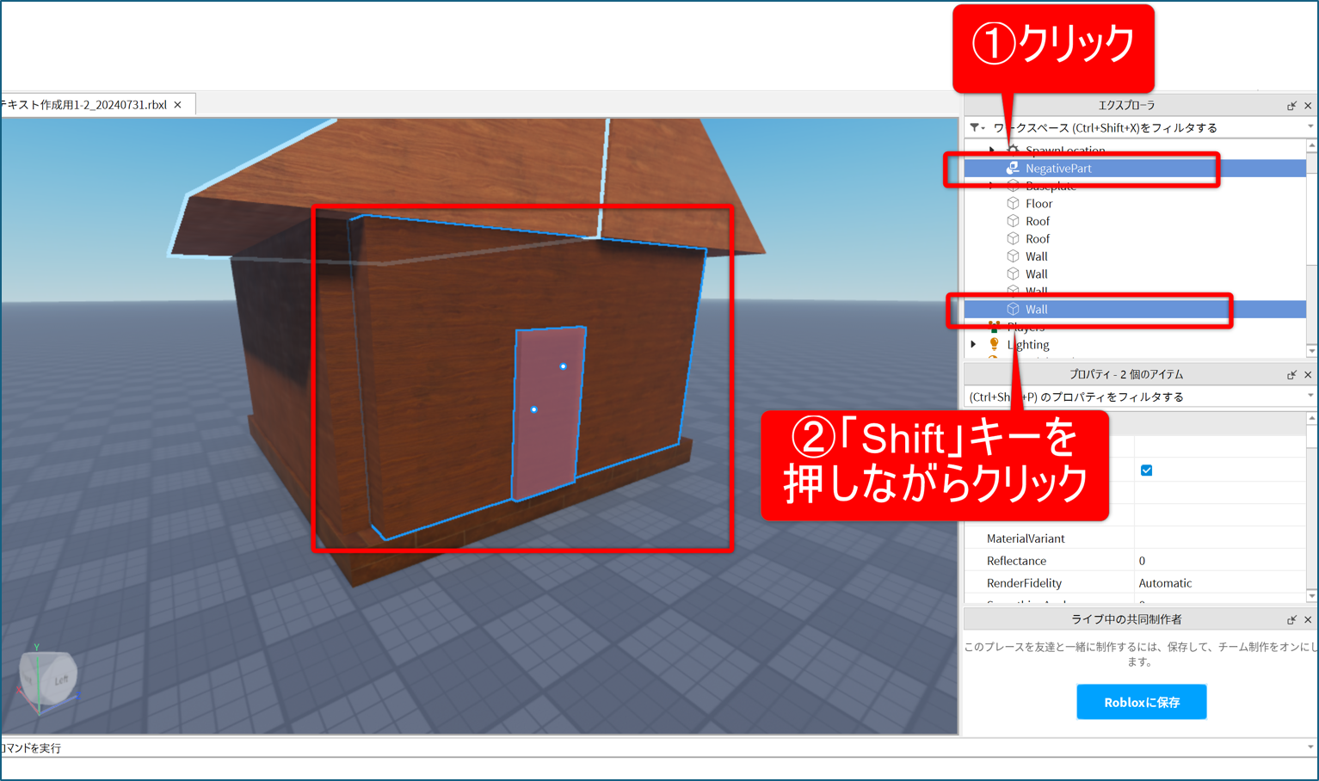This screenshot has width=1319, height=781.
Task: Expand the SpawnLocation tree node
Action: [991, 151]
